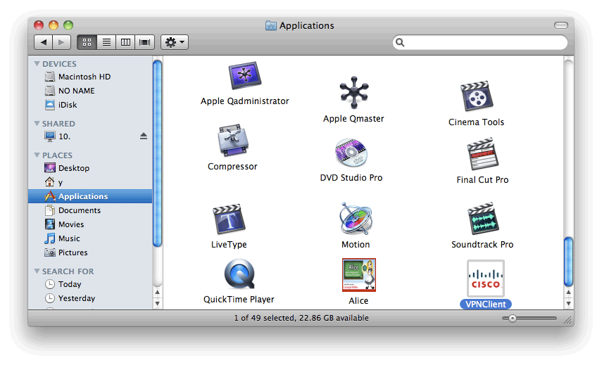Select the Cisco VPNClient icon
The height and width of the screenshot is (365, 602).
coord(485,278)
